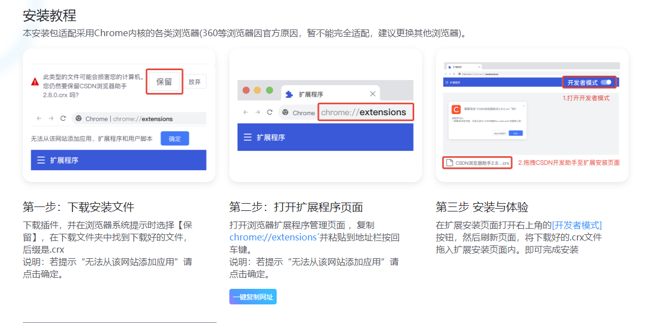Toggle the 开发者模式 switch in step-three image
Screen dimensions: 658x325
click(606, 82)
